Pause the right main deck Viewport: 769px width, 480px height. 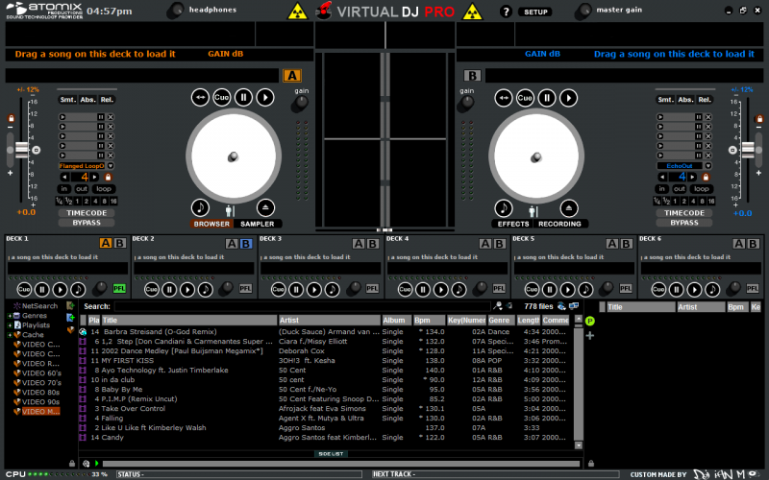point(547,98)
